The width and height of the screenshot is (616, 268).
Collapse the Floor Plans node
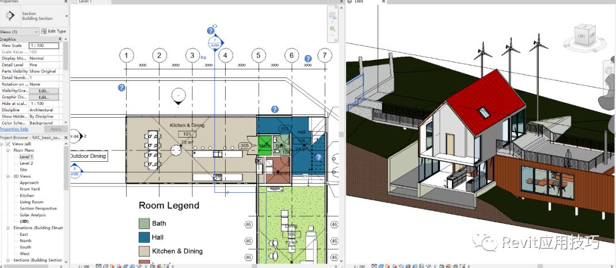click(8, 150)
